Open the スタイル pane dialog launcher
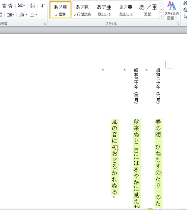 point(178,24)
